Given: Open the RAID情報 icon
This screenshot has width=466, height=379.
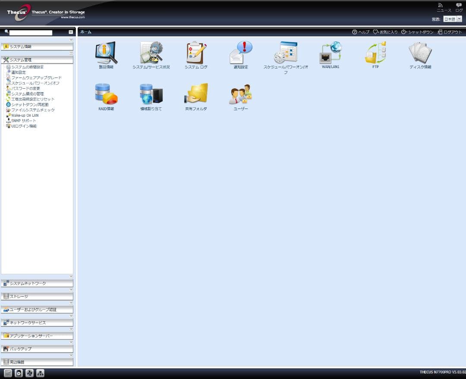Looking at the screenshot, I should [x=106, y=95].
